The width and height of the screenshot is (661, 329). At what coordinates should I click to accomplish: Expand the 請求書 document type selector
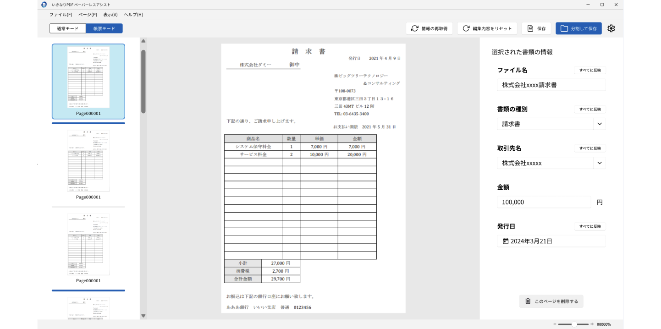(x=599, y=124)
